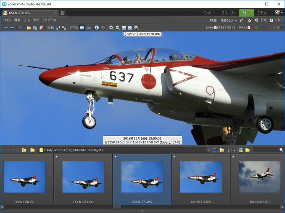Apply the red color label

[253, 28]
